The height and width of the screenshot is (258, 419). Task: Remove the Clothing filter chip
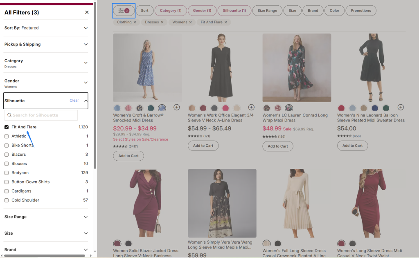[135, 22]
